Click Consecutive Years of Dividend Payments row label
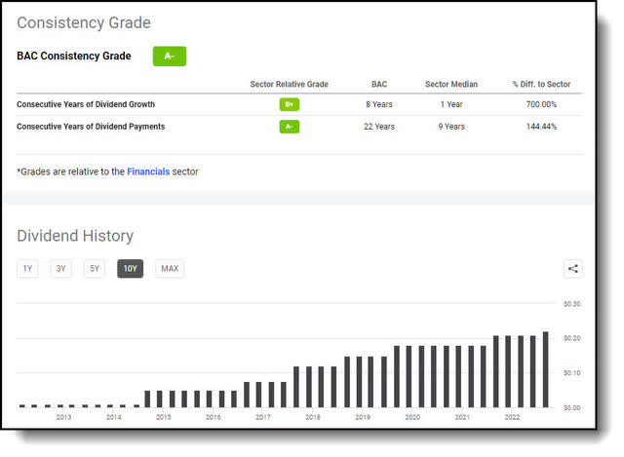 [91, 127]
